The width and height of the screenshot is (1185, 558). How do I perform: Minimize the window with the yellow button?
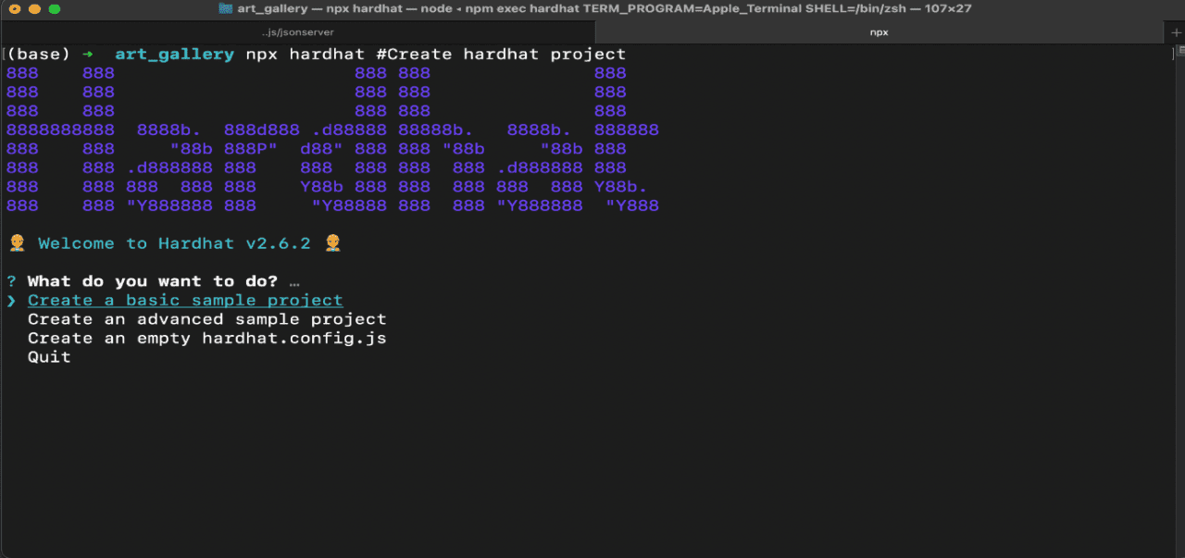click(x=33, y=9)
